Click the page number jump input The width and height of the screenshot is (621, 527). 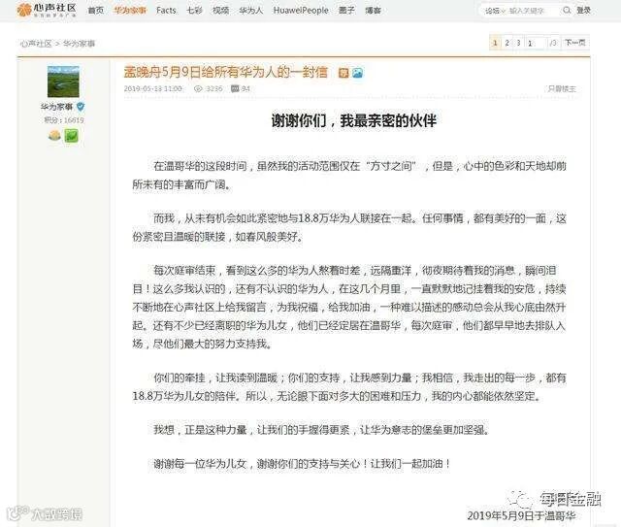click(x=537, y=43)
